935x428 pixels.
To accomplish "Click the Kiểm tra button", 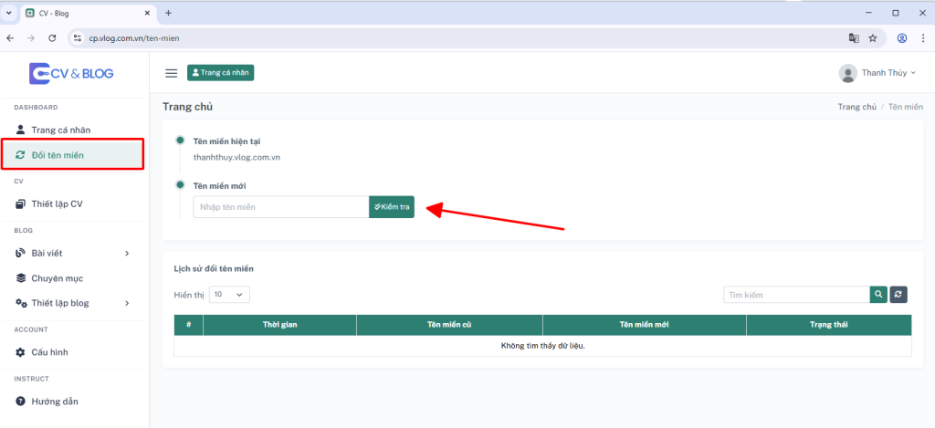I will pos(392,207).
